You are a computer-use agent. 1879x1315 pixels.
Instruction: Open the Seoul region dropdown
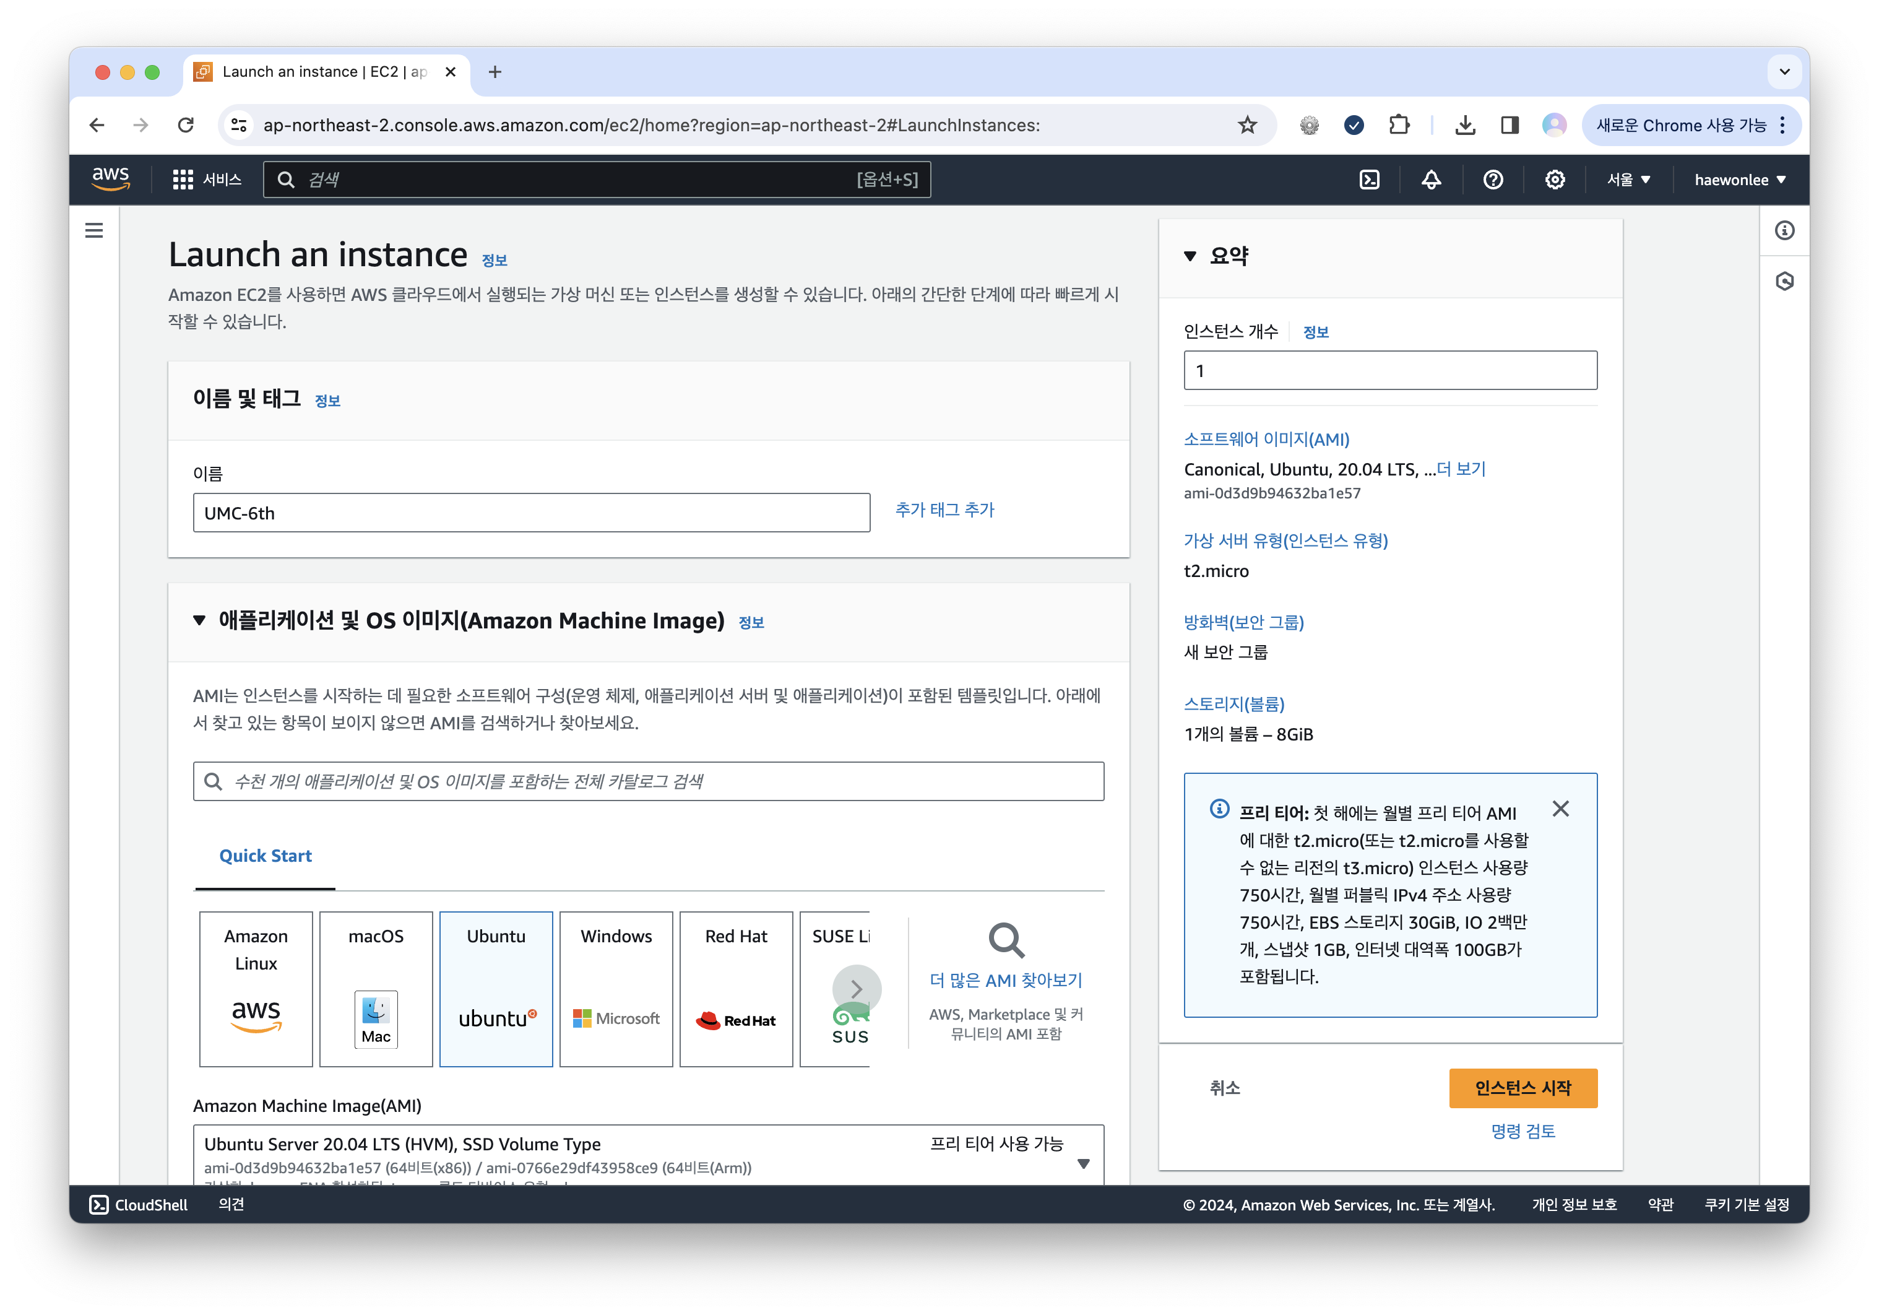1628,180
